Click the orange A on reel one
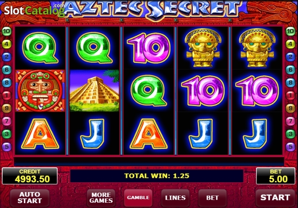The height and width of the screenshot is (208, 298). point(40,134)
